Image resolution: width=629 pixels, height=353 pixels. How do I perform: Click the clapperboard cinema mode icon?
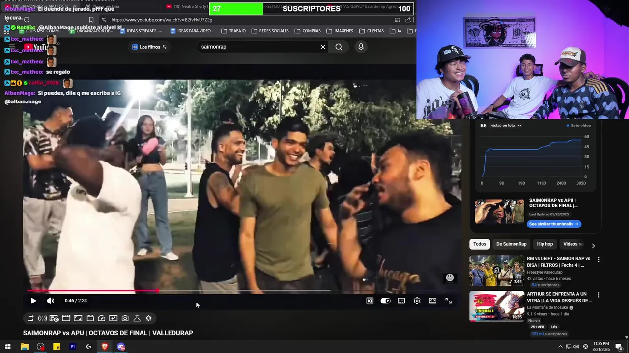click(66, 318)
